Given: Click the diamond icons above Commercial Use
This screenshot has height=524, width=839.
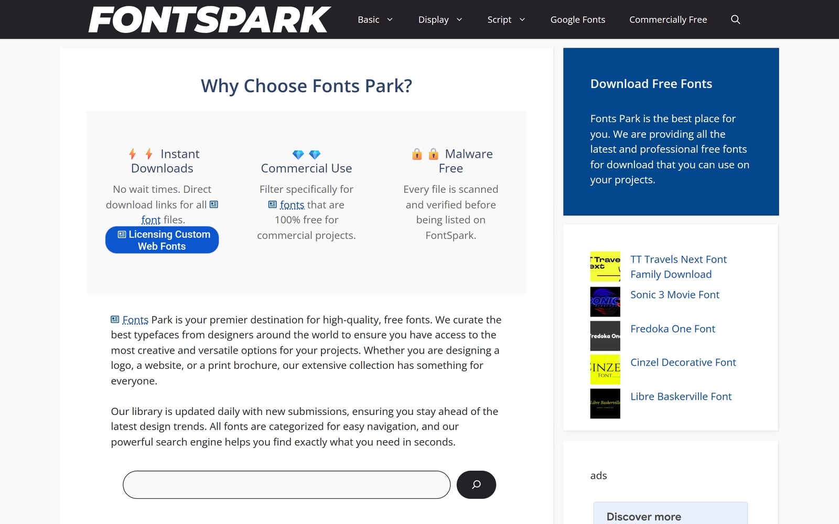Looking at the screenshot, I should 306,155.
